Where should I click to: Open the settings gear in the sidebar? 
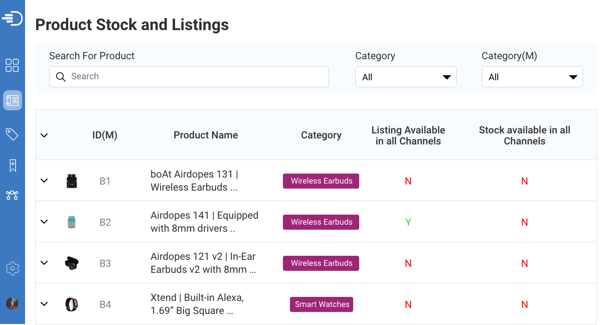[x=12, y=268]
